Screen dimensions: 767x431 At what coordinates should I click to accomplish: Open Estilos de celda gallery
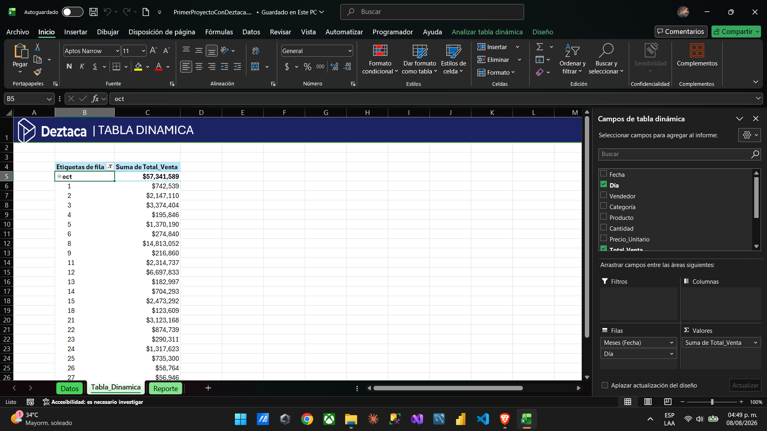(453, 59)
